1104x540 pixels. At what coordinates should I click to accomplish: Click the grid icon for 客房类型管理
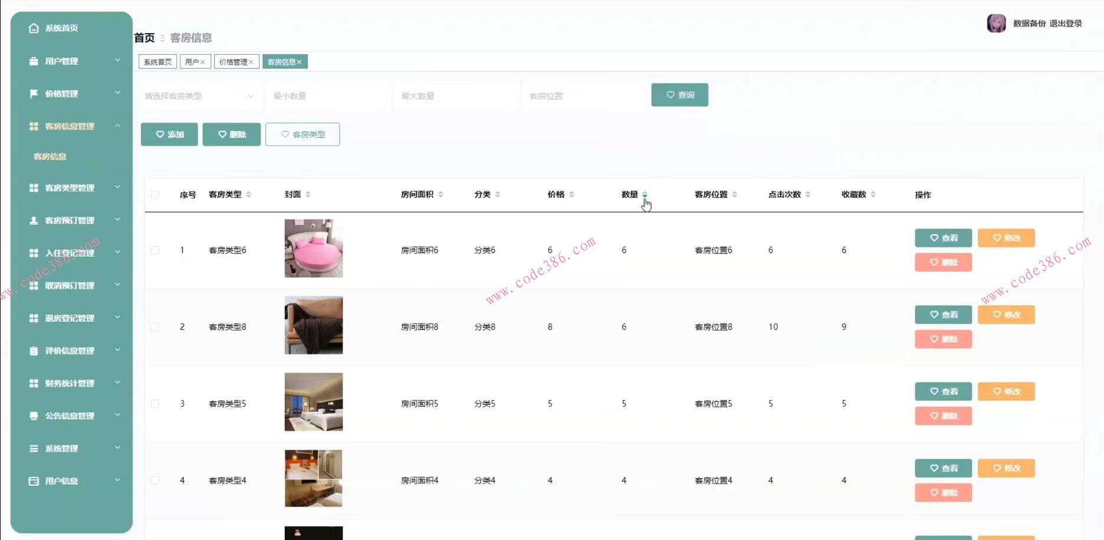tap(34, 187)
